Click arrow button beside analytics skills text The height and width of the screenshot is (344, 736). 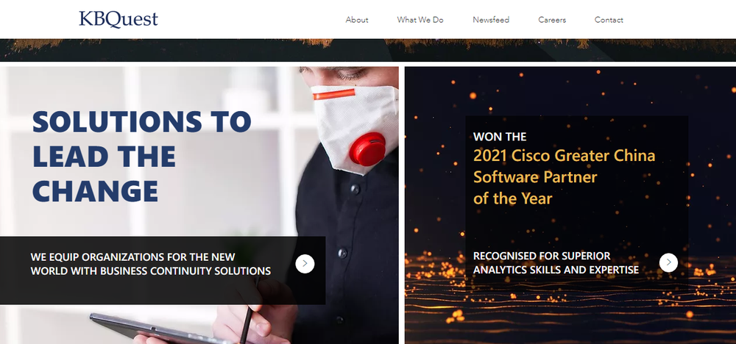tap(668, 262)
